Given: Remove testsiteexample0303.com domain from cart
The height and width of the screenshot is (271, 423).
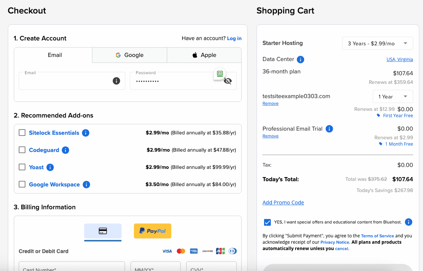Looking at the screenshot, I should pyautogui.click(x=270, y=103).
